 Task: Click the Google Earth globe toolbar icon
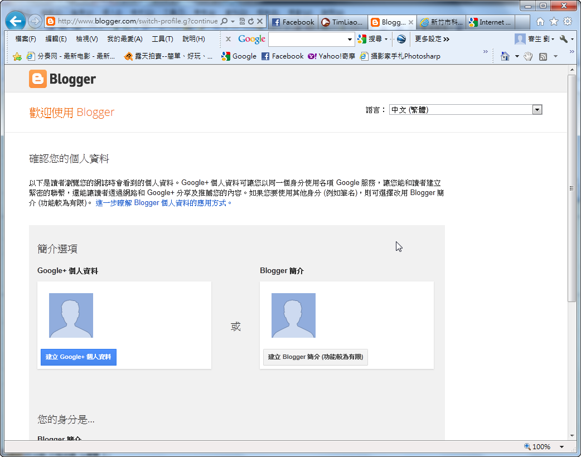401,39
